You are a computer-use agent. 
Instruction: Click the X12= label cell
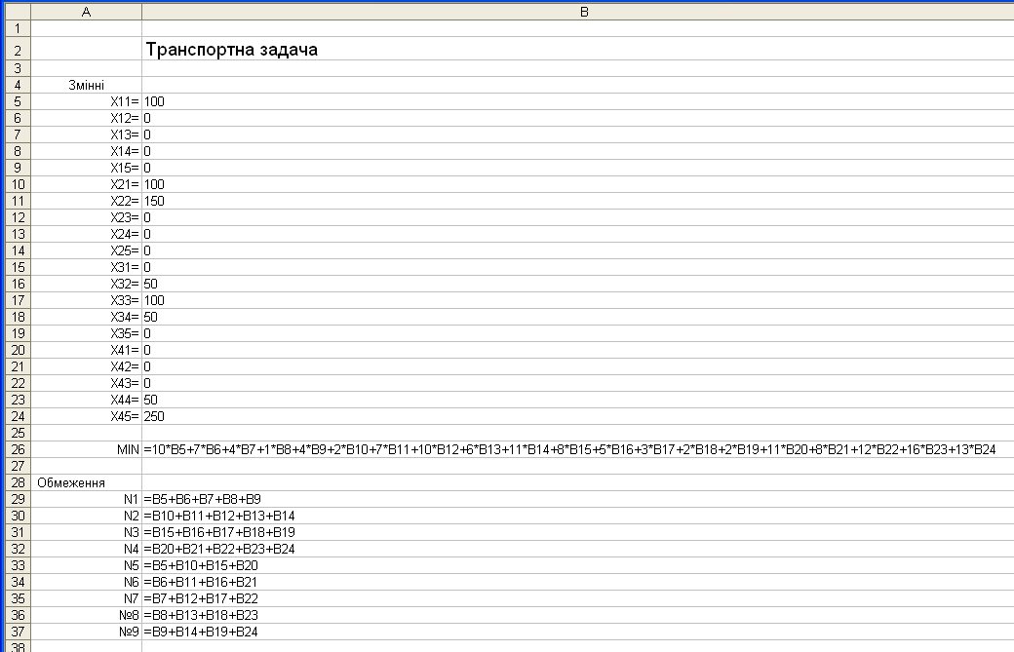pyautogui.click(x=86, y=118)
